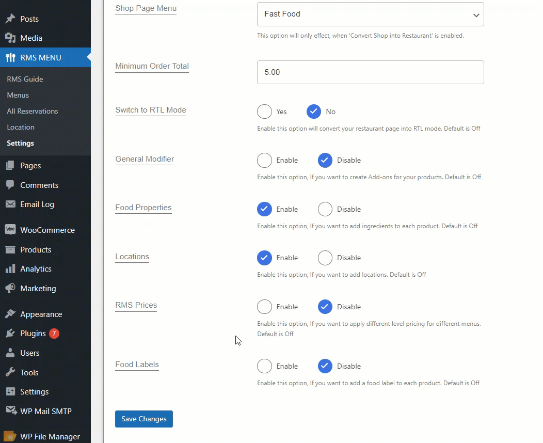Screen dimensions: 543x443
Task: Disable the Locations option
Action: [325, 258]
